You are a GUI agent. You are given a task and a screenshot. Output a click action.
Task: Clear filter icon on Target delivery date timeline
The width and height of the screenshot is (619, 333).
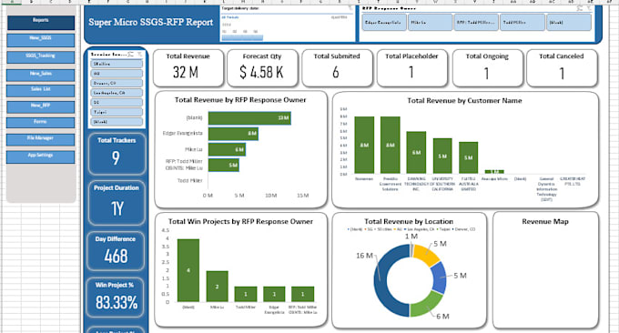350,8
